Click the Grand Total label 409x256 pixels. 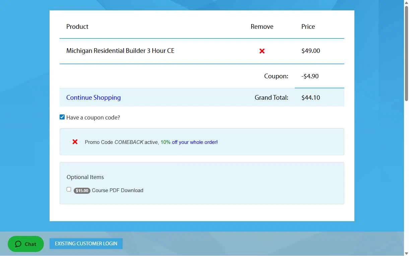coord(271,98)
